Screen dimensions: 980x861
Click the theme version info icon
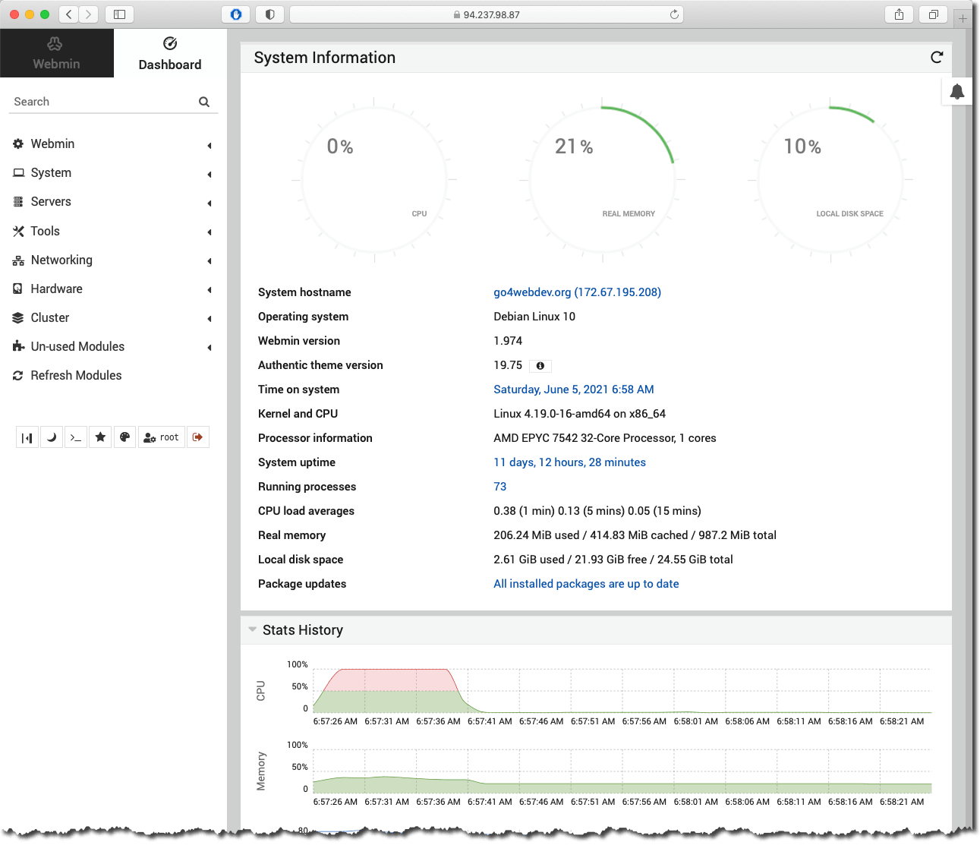(x=540, y=366)
